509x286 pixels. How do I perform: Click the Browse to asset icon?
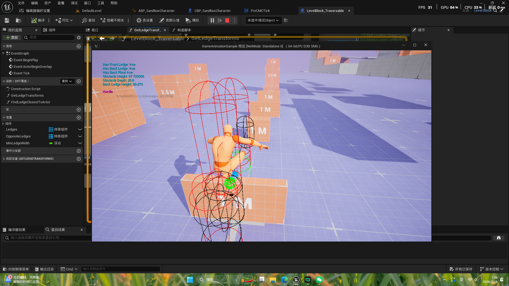coord(18,20)
